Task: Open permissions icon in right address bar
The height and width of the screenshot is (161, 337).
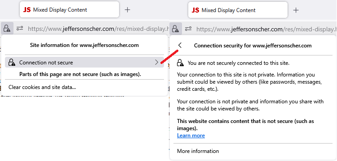Action: (188, 29)
